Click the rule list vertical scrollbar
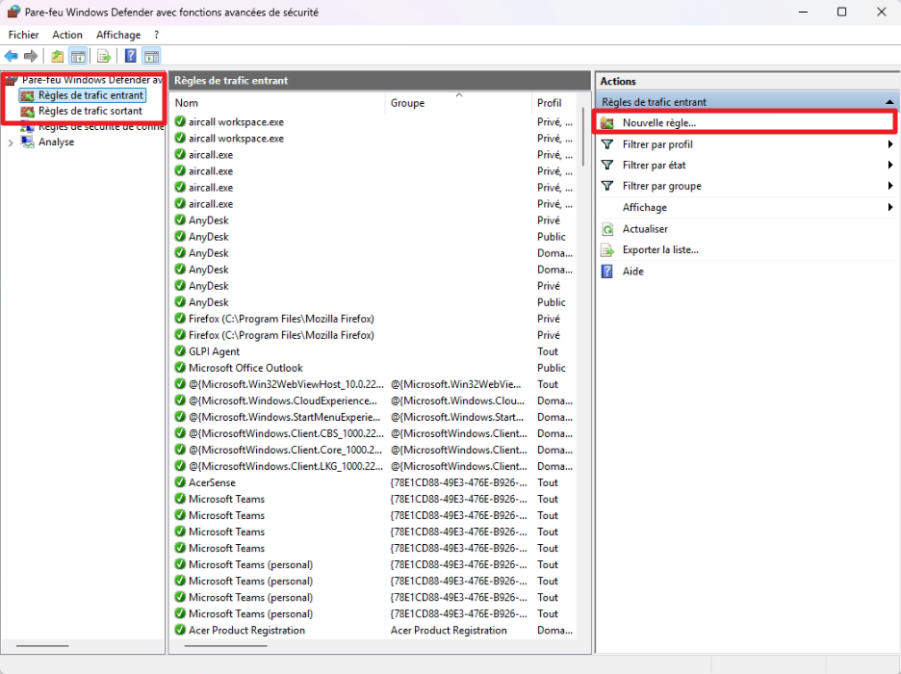901x674 pixels. (583, 138)
